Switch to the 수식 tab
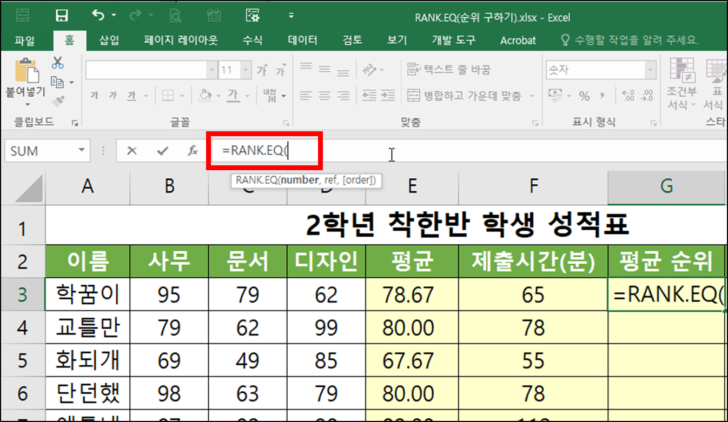The height and width of the screenshot is (422, 728). [252, 40]
